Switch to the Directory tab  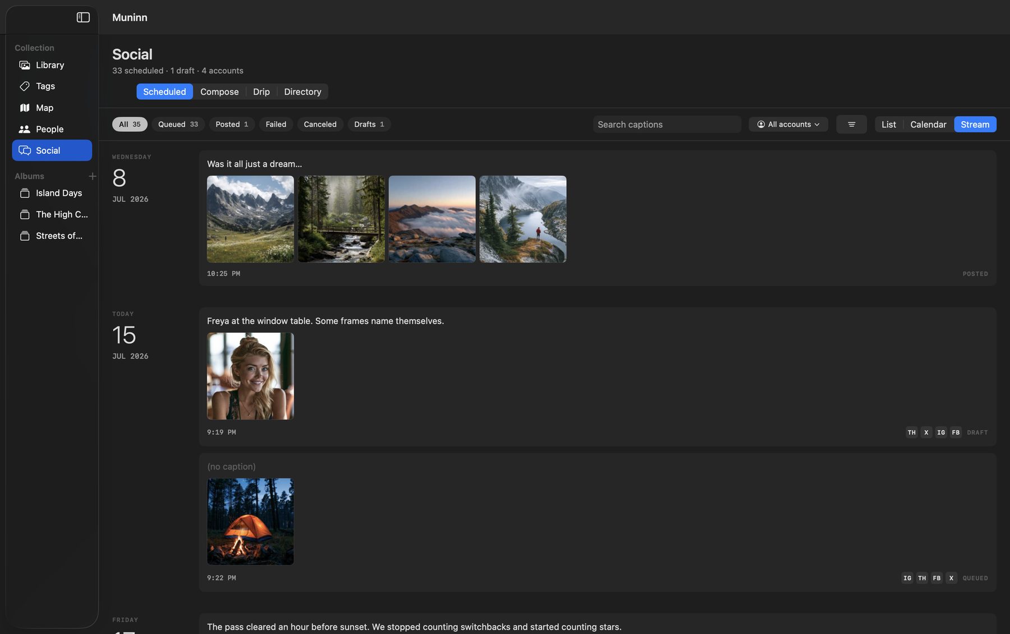(302, 91)
